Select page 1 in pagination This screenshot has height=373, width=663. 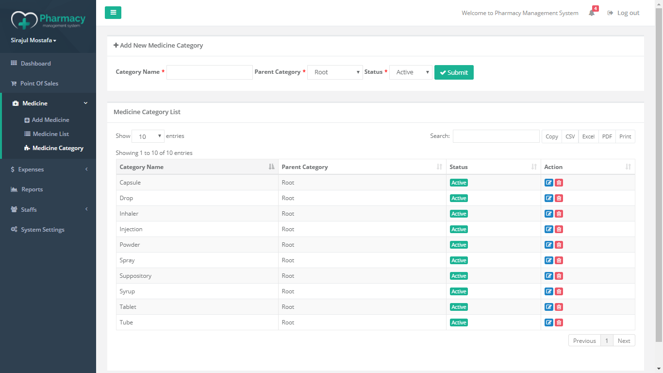coord(607,340)
